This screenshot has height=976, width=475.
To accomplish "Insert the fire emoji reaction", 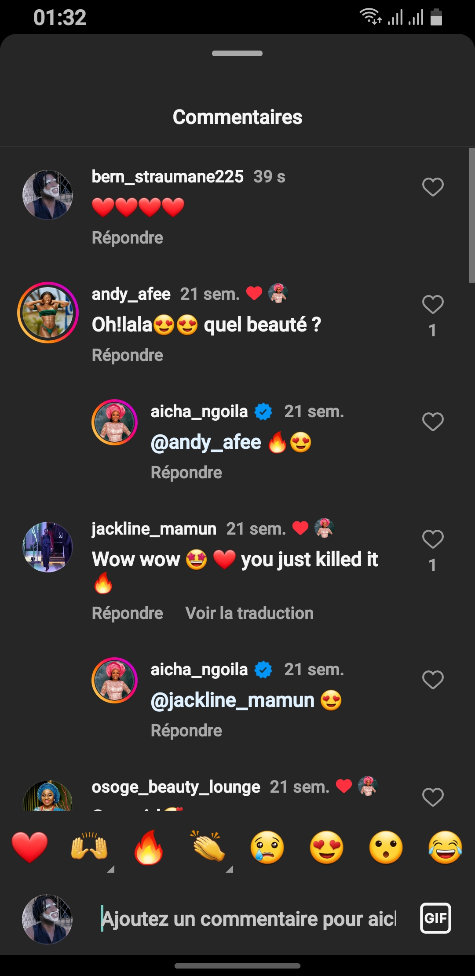I will coord(149,847).
